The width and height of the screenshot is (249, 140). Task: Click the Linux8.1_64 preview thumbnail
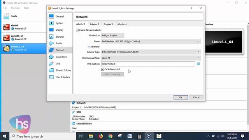click(x=224, y=42)
